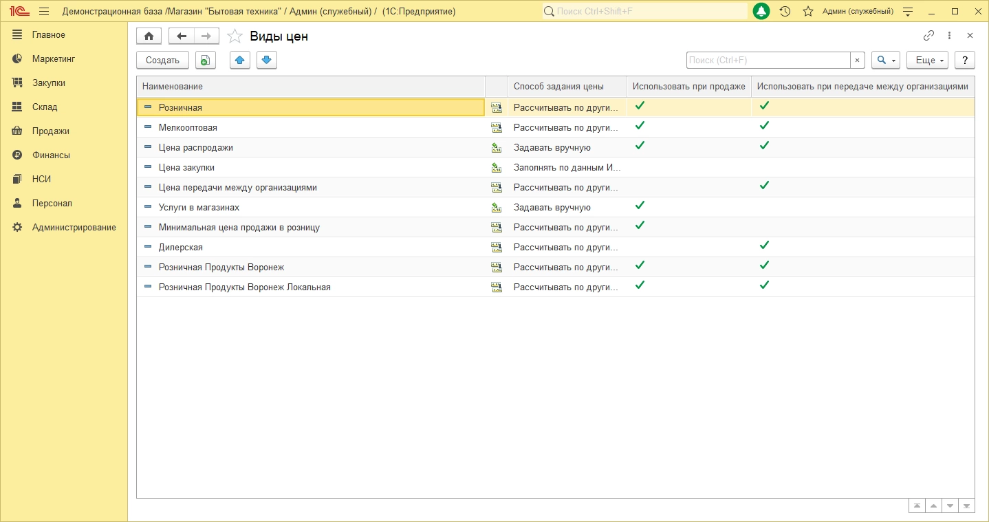Open the Еще dropdown menu
Viewport: 989px width, 522px height.
[x=927, y=61]
